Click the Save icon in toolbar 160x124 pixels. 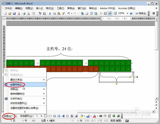click(x=14, y=13)
